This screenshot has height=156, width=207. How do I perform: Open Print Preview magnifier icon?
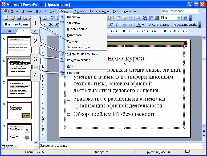coord(45,18)
